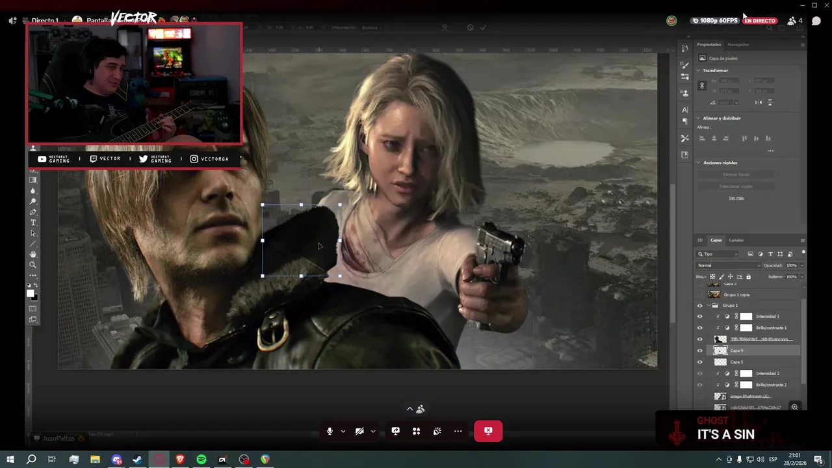Toggle visibility of Intensidad 2 layer
The width and height of the screenshot is (832, 468).
point(700,374)
